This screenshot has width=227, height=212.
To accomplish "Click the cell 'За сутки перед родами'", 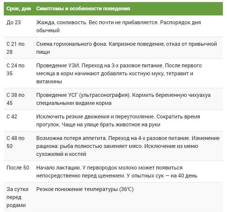I will pyautogui.click(x=17, y=197).
